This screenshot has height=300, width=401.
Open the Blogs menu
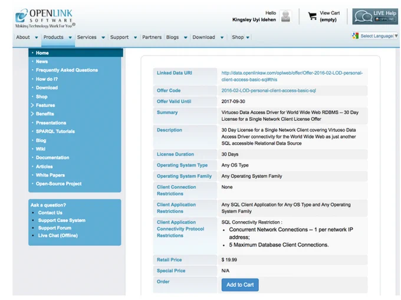[x=172, y=37]
